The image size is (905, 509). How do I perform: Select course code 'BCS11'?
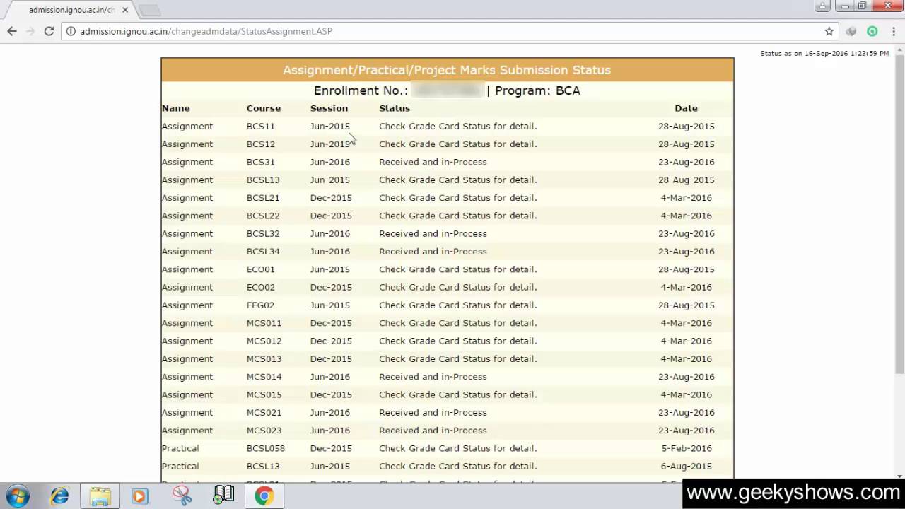[261, 126]
